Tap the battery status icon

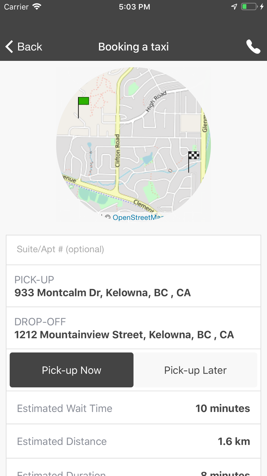249,7
